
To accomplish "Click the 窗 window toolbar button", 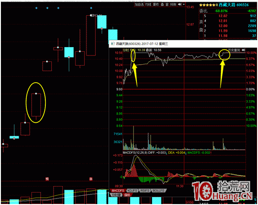I will [167, 5].
